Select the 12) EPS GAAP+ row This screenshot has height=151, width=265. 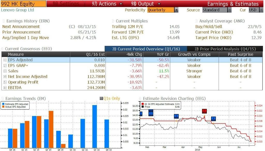coord(132,65)
